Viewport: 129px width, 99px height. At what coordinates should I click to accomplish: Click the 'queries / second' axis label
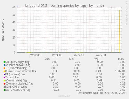coord(3,30)
